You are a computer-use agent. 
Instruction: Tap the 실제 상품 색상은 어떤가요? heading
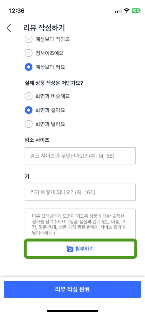[x=54, y=83]
